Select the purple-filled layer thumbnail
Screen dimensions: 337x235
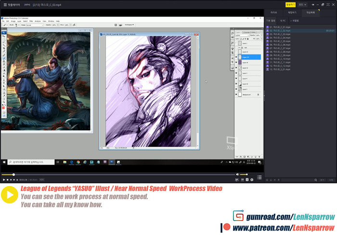(240, 62)
